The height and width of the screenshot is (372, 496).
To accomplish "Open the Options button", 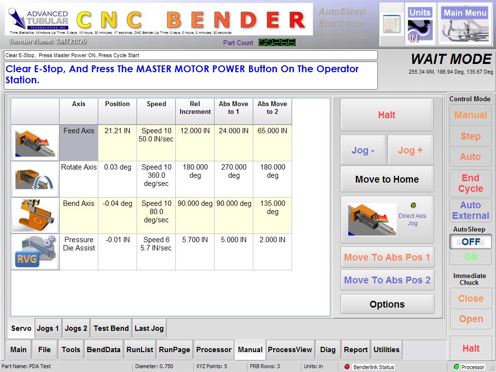I will click(387, 304).
